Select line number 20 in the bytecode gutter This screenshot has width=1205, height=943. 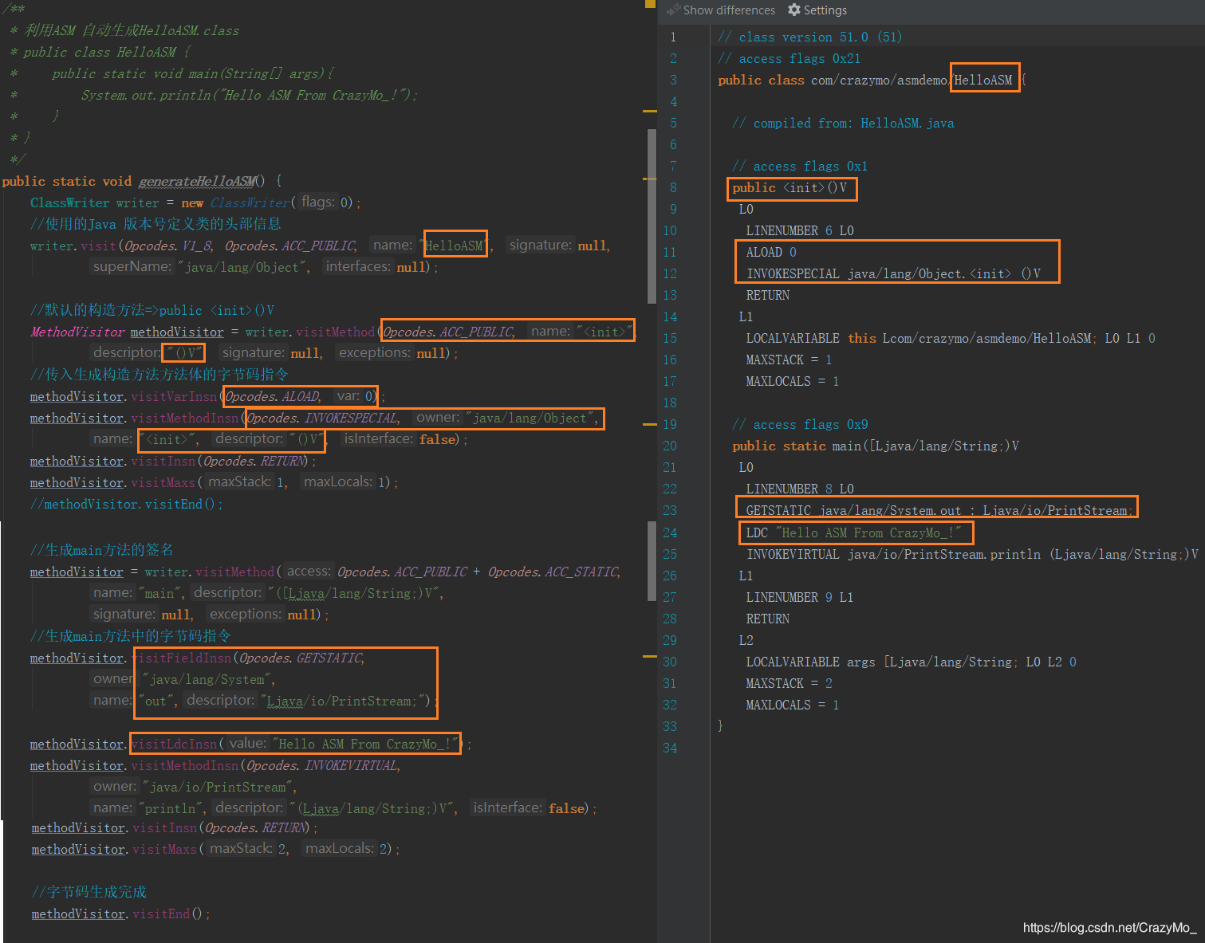670,446
